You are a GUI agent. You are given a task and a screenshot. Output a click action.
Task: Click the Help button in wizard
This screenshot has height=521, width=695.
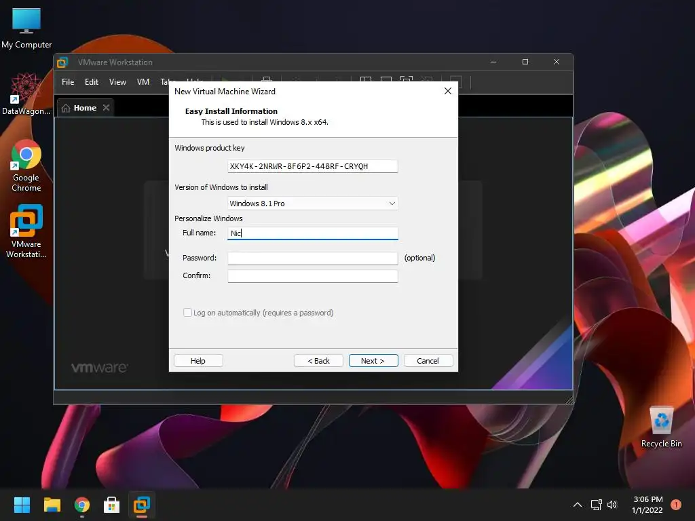tap(198, 361)
